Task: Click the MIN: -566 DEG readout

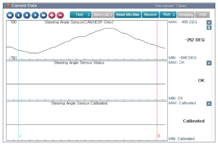Action: [x=182, y=58]
